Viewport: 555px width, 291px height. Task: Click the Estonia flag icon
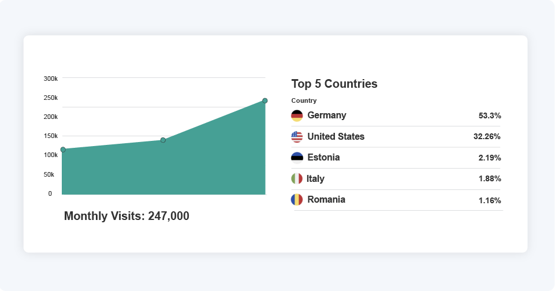coord(297,158)
